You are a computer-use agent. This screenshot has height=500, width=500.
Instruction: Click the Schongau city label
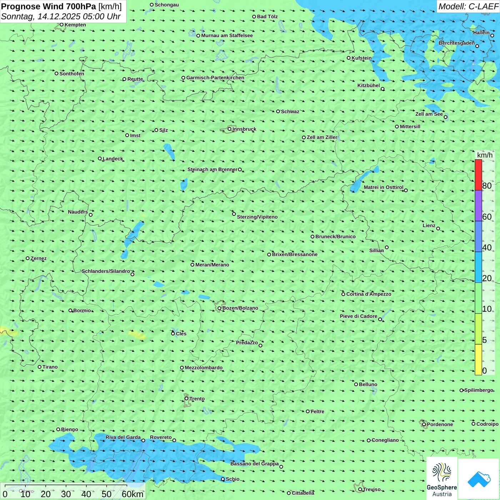[167, 5]
